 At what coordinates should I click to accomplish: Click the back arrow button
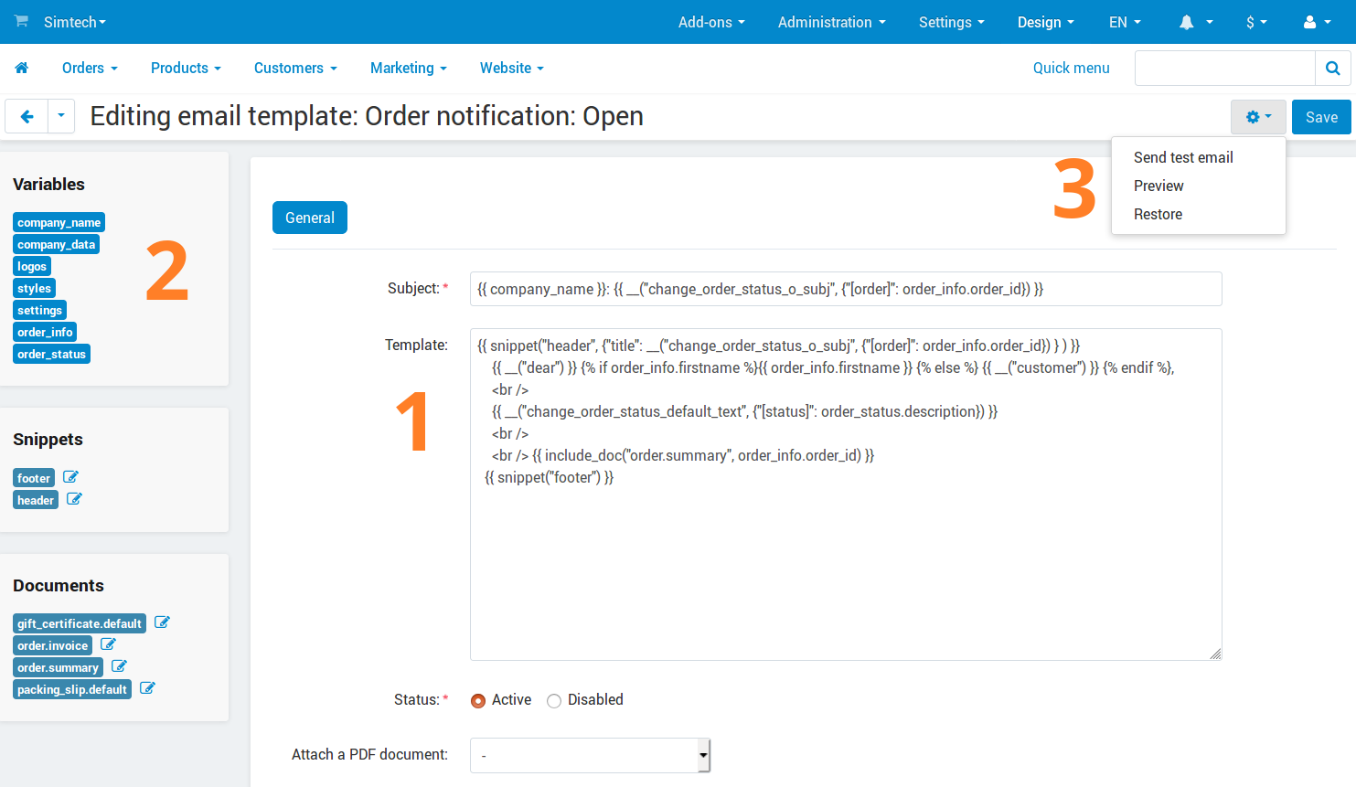[x=27, y=116]
